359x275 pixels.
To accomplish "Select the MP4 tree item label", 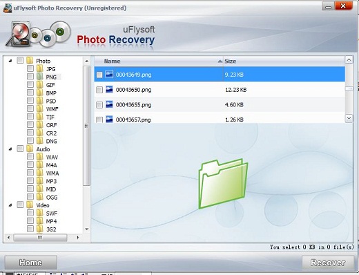I will click(51, 221).
